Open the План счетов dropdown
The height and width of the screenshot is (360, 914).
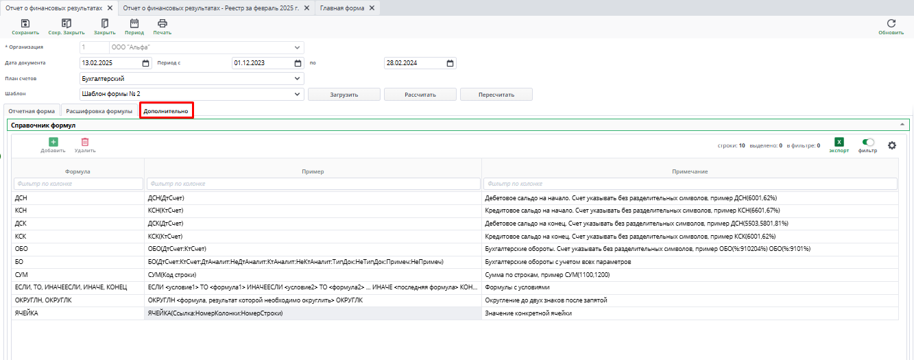point(298,79)
